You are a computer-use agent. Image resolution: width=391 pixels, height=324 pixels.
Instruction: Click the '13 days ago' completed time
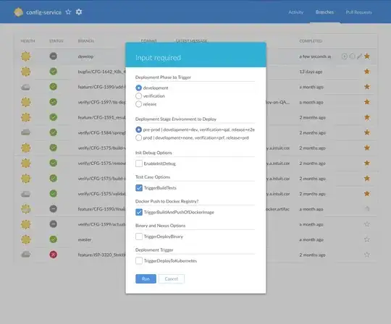[x=311, y=72]
